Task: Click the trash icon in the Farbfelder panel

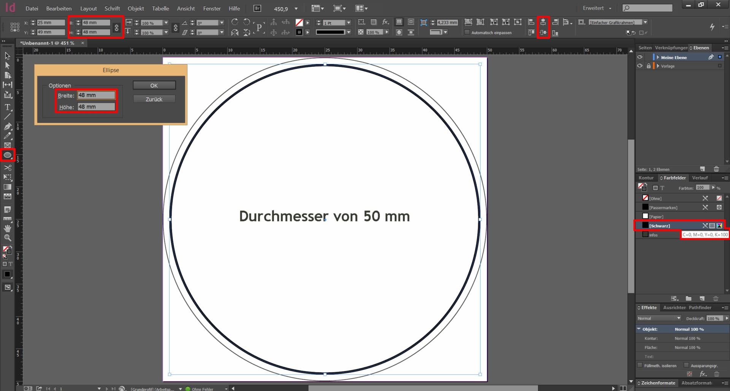Action: click(x=716, y=298)
